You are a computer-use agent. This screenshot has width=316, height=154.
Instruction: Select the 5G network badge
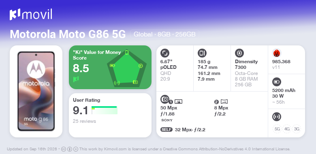point(277,129)
